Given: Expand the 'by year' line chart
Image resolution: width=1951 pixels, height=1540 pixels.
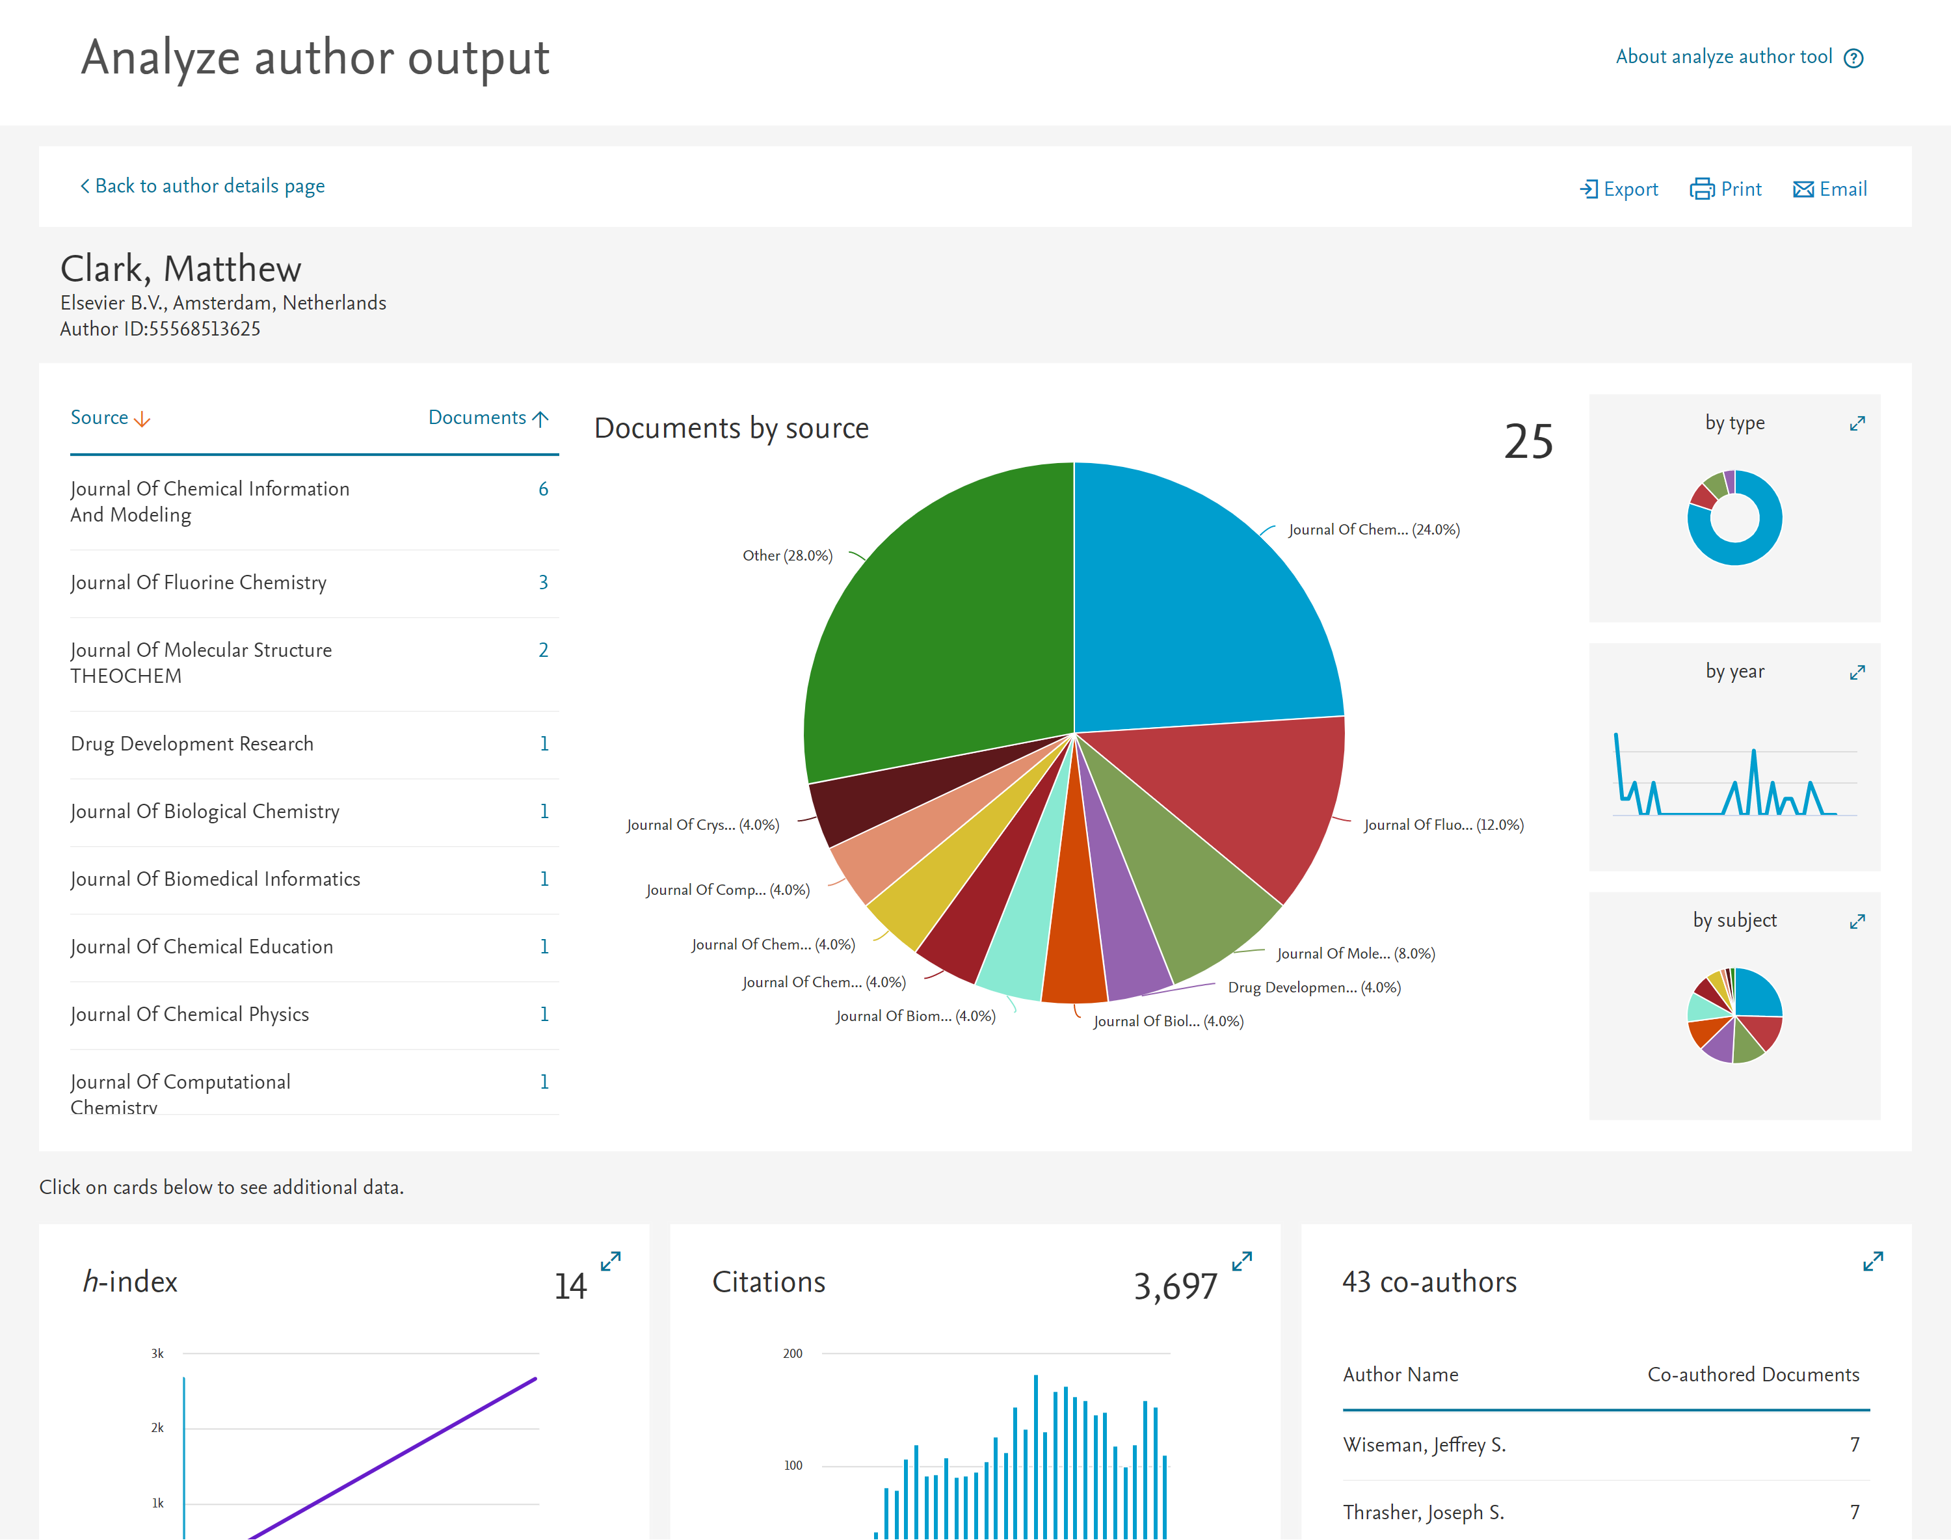Looking at the screenshot, I should [x=1857, y=672].
